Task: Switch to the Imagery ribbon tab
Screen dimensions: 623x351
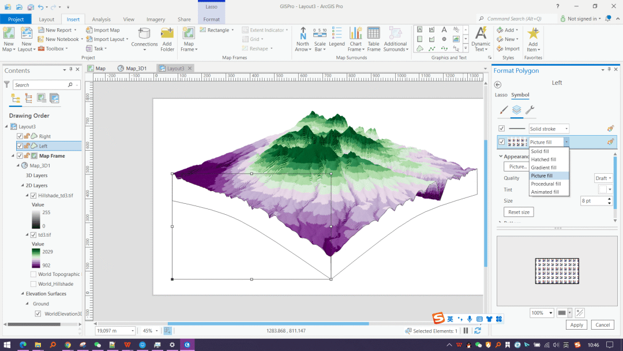Action: tap(156, 19)
